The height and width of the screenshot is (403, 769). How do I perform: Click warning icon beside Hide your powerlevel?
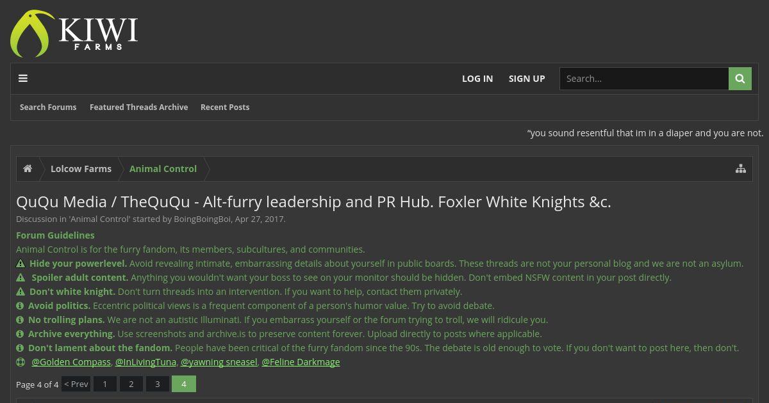coord(21,264)
